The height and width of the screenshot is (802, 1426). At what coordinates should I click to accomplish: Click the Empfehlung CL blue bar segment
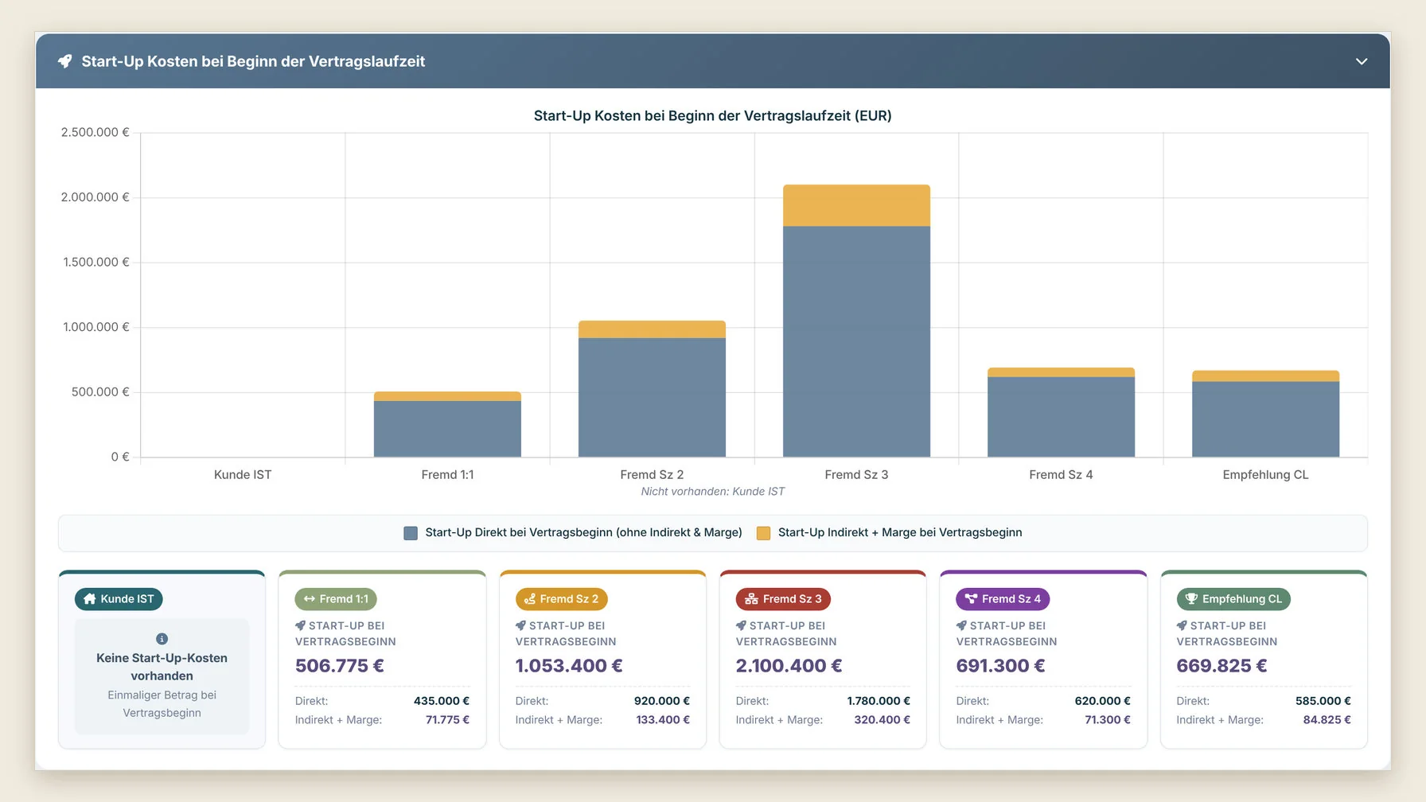[1265, 419]
